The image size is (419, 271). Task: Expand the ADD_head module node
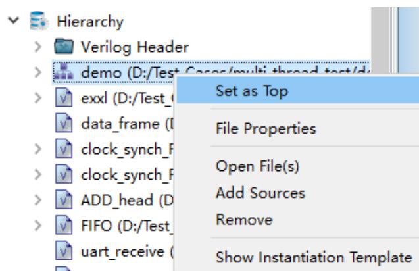click(38, 200)
